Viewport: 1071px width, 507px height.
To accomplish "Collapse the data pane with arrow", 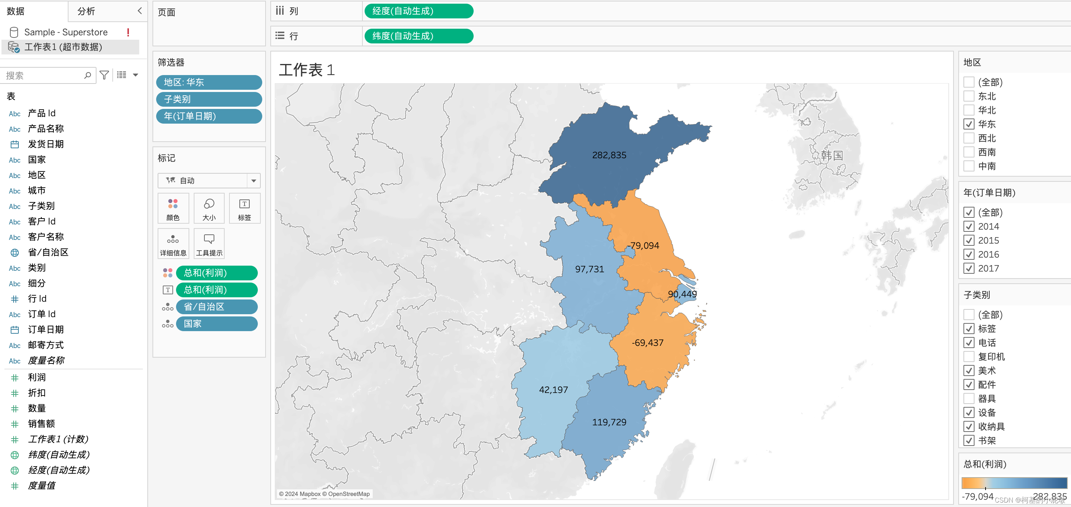I will [x=140, y=11].
